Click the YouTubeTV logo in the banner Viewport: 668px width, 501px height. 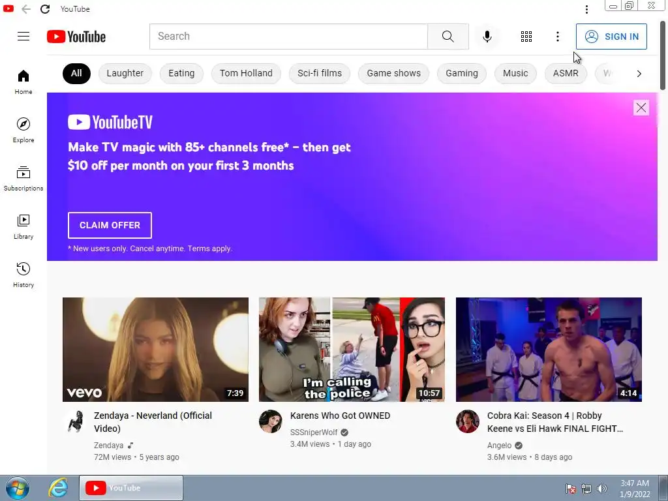point(110,122)
